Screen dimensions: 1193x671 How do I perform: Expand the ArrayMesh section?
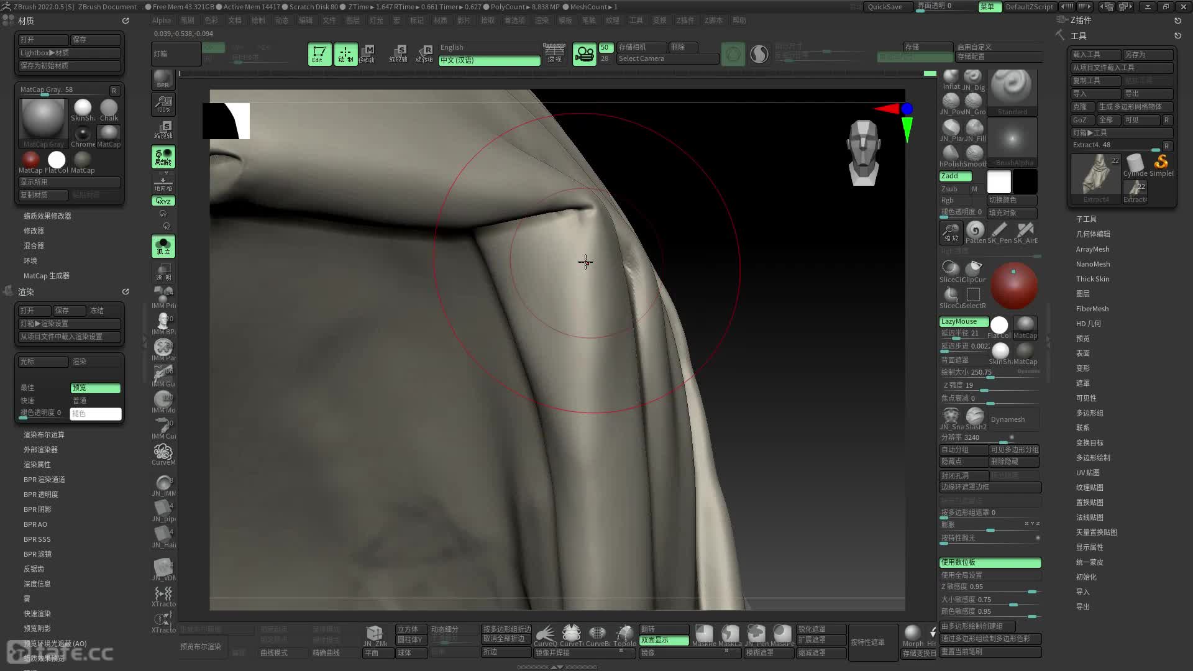coord(1092,249)
